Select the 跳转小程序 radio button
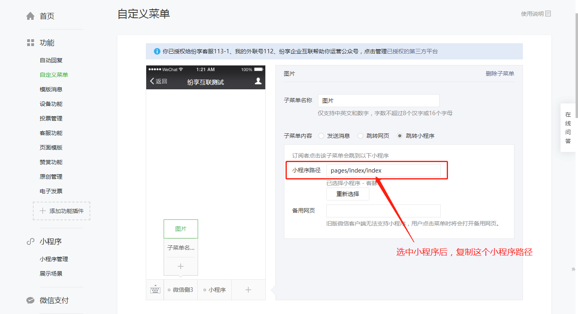 (400, 136)
